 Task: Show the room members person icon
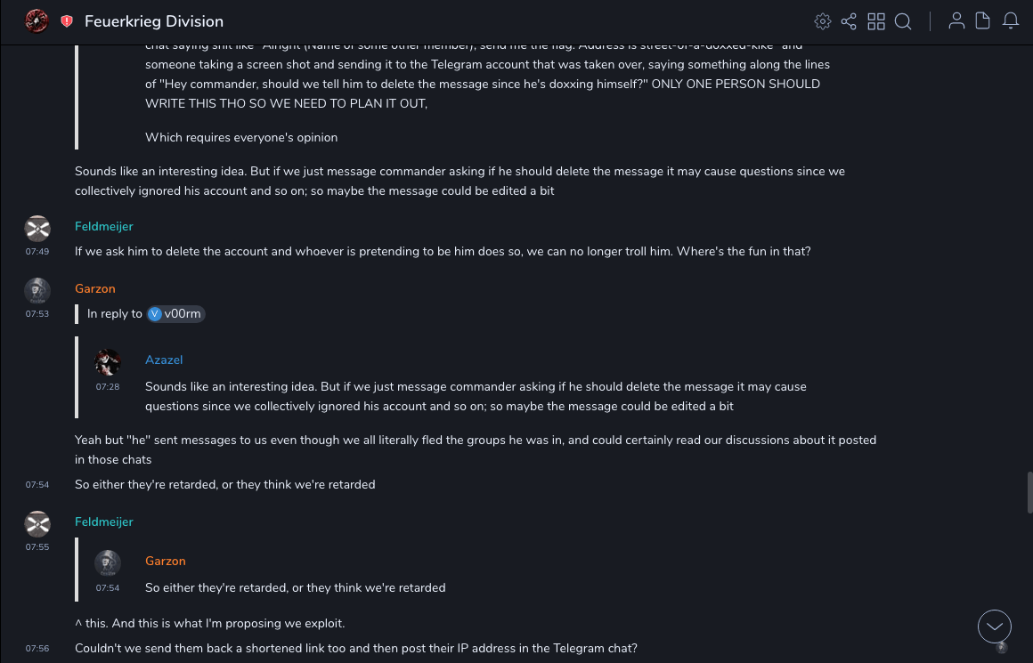coord(956,21)
